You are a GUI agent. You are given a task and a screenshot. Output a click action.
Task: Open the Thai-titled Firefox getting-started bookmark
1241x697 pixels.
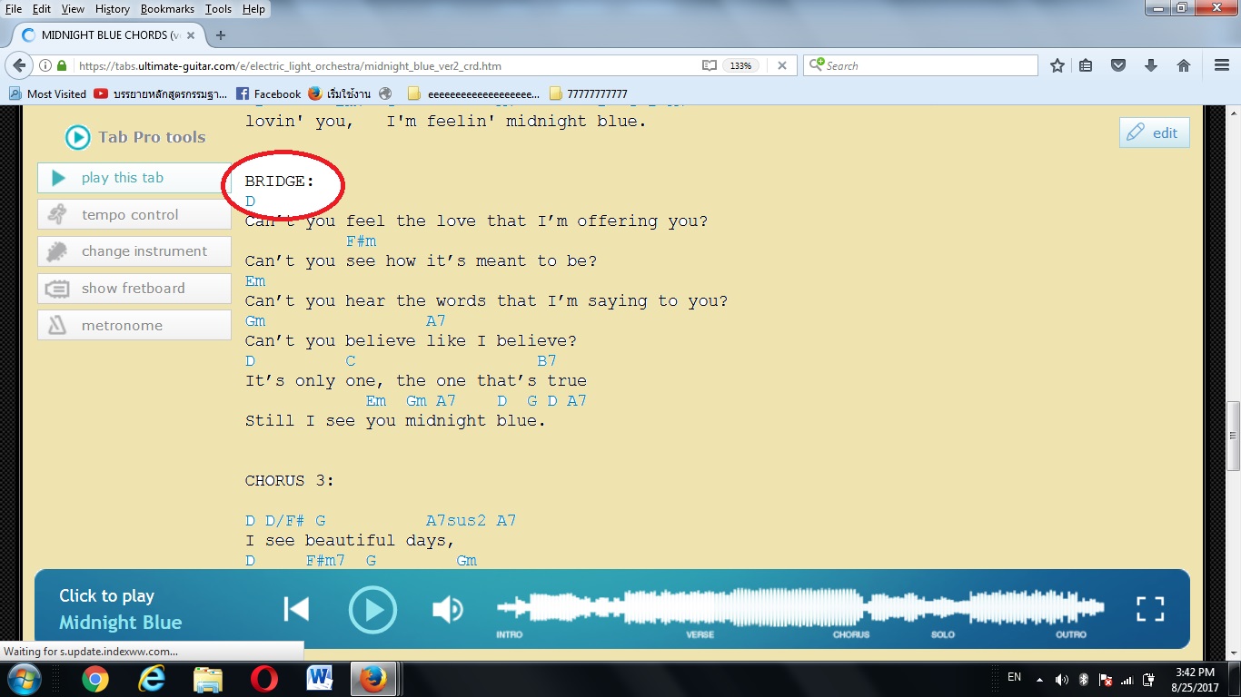pos(340,93)
